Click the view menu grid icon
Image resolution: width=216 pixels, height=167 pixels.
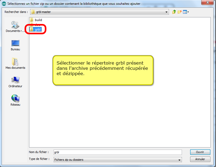185,12
